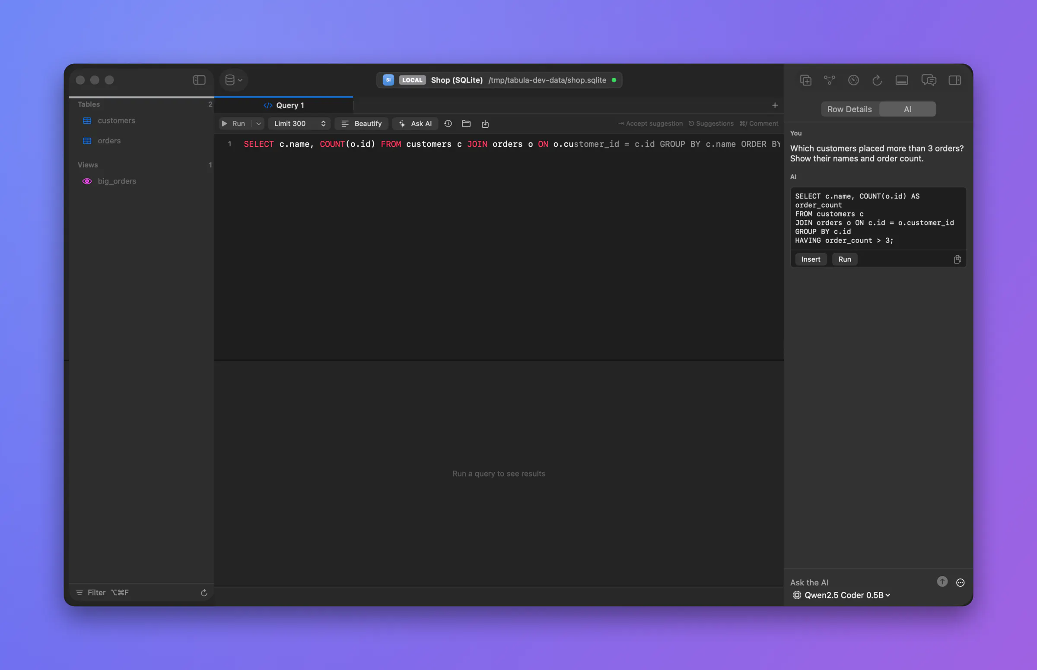This screenshot has width=1037, height=670.
Task: Run the query from editor toolbar
Action: [x=234, y=123]
